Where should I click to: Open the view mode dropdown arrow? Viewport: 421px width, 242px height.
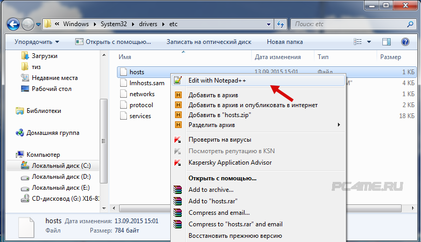click(369, 42)
